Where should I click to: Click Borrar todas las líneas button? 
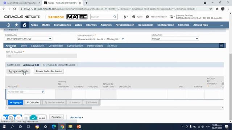(49, 71)
